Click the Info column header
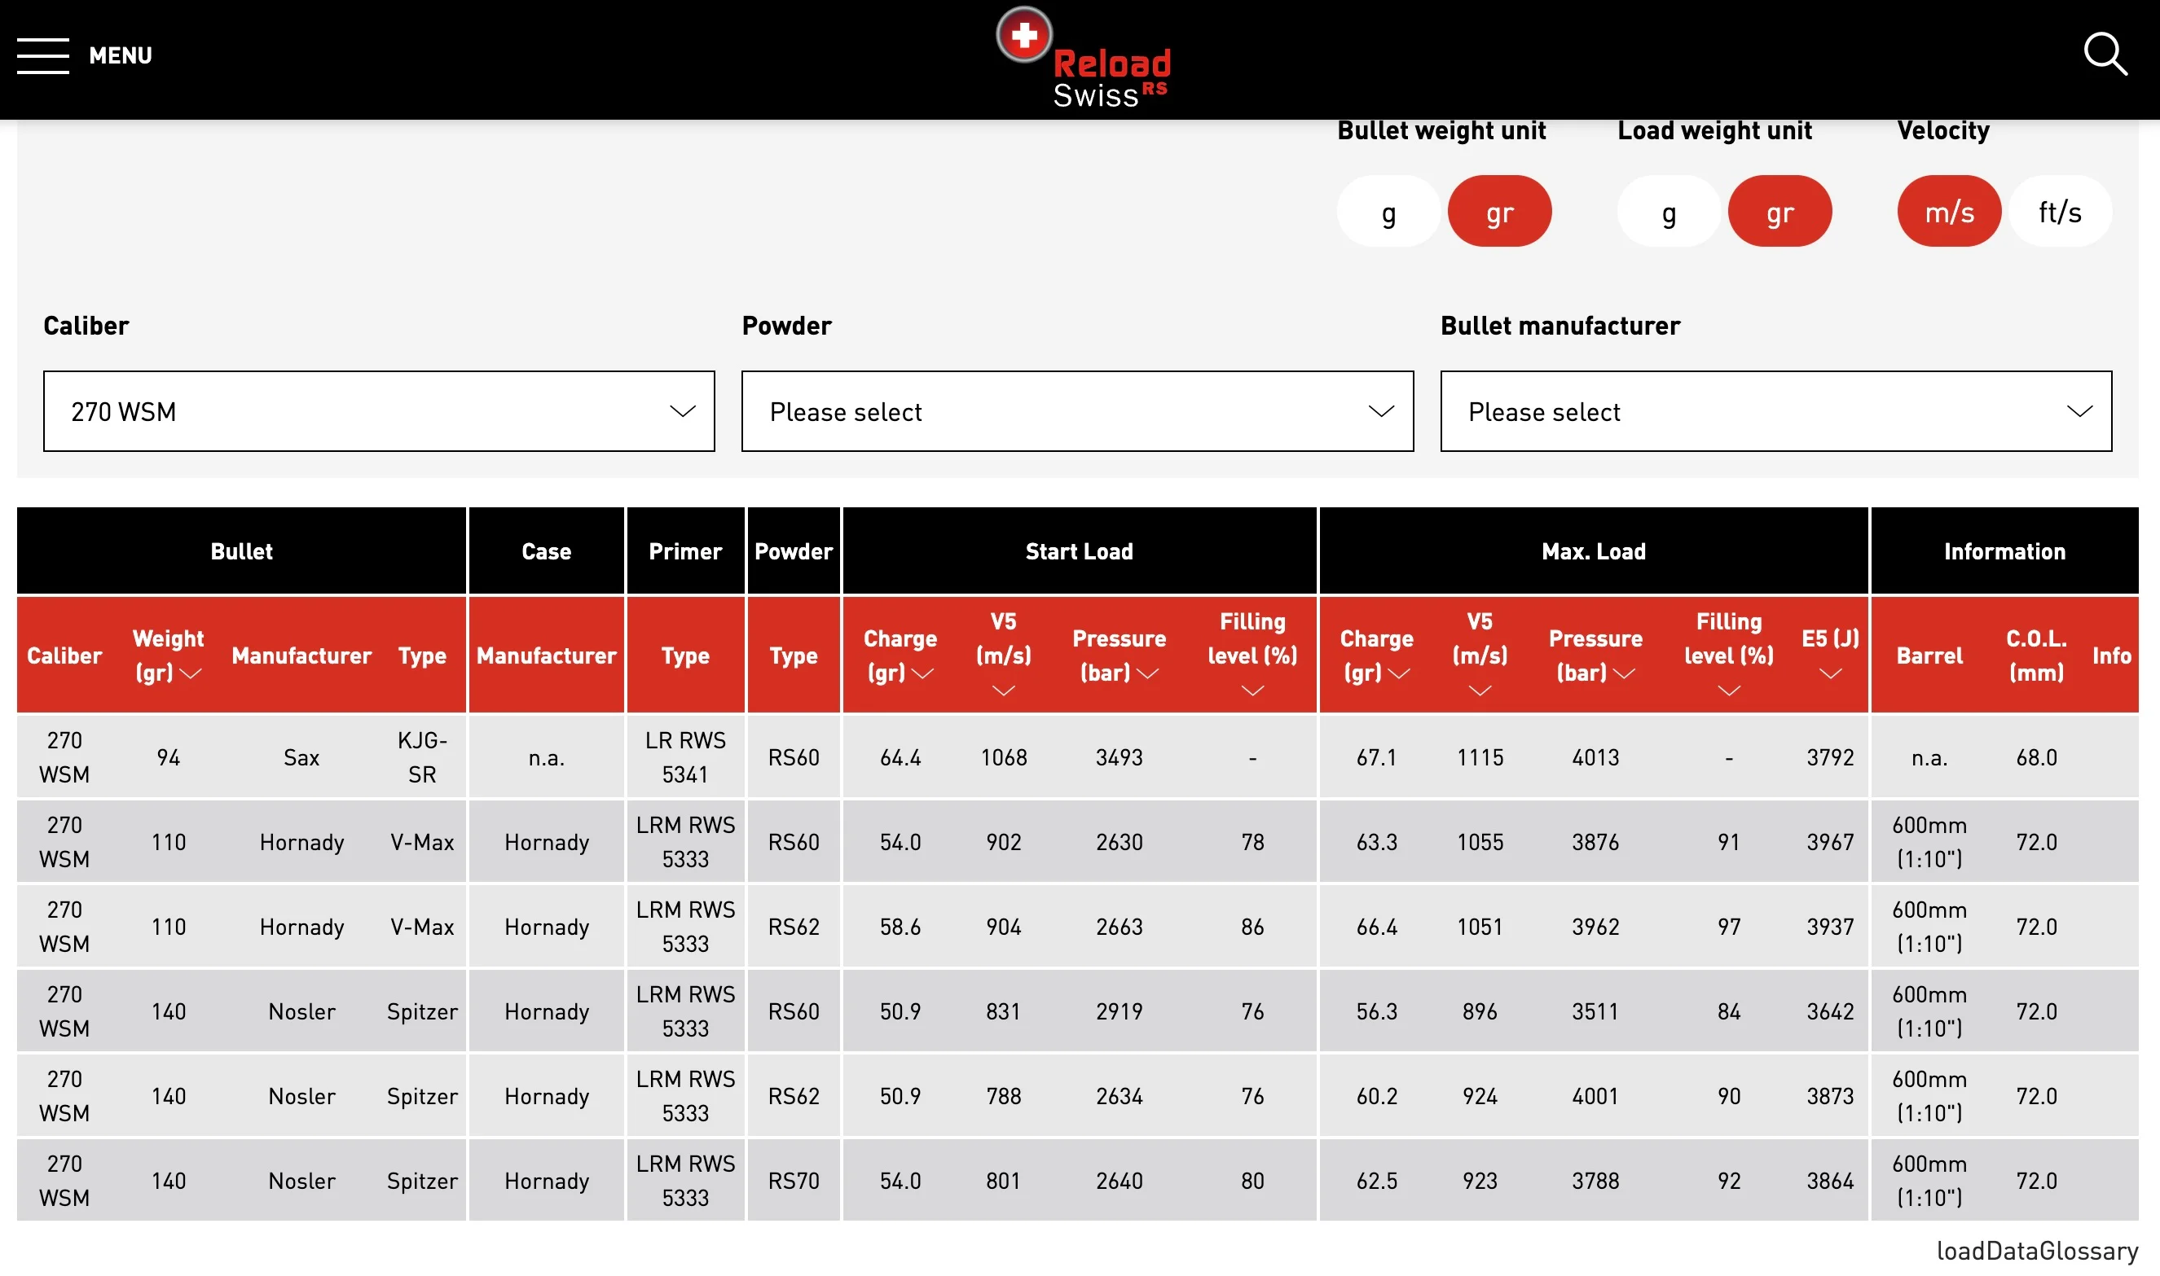The image size is (2160, 1276). [2112, 656]
